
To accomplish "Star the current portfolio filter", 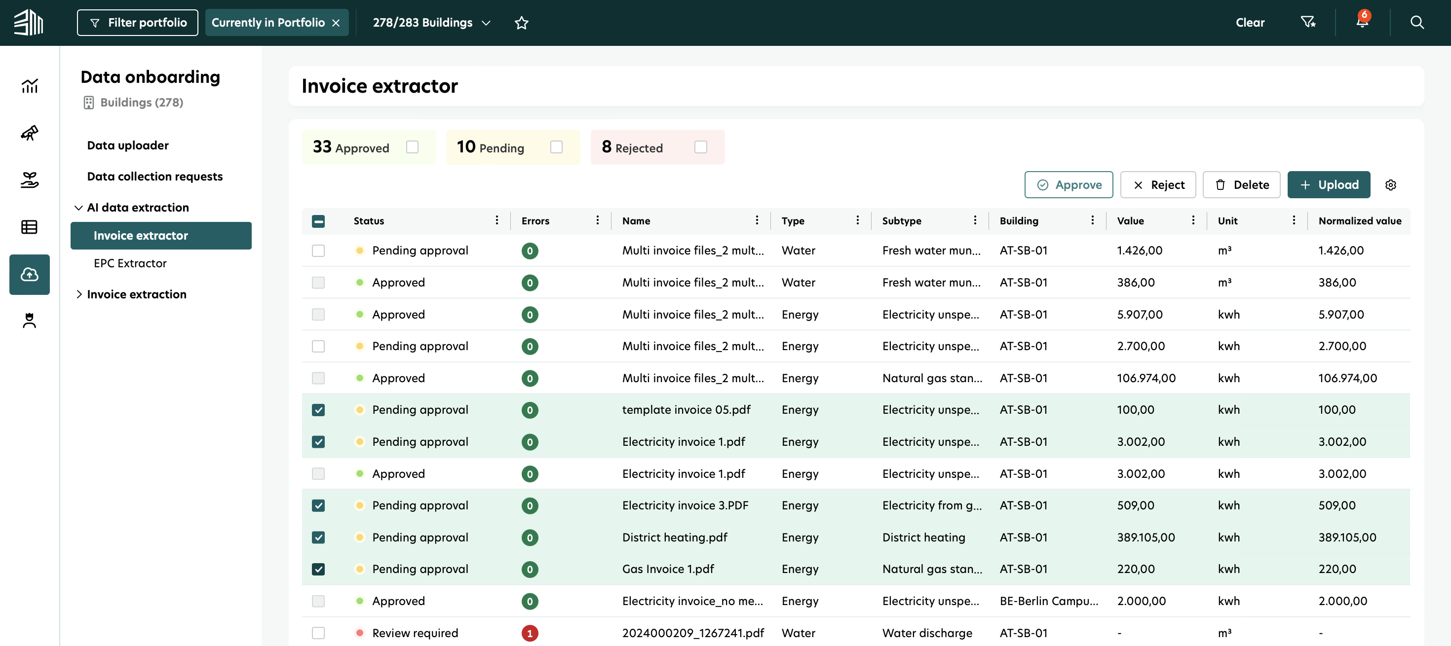I will click(521, 23).
